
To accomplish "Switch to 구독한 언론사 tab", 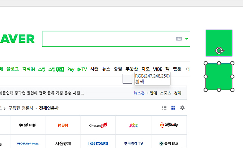I will click(21, 108).
